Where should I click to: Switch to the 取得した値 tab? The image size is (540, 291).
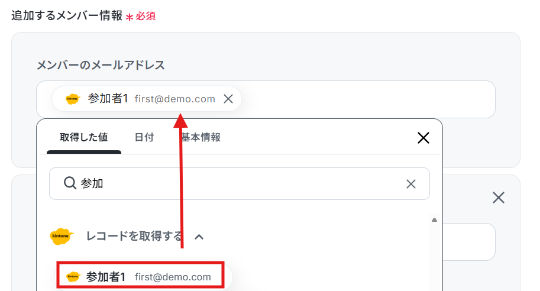click(x=83, y=137)
